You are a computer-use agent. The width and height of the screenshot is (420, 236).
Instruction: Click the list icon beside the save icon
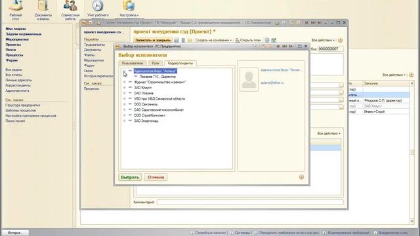[183, 40]
